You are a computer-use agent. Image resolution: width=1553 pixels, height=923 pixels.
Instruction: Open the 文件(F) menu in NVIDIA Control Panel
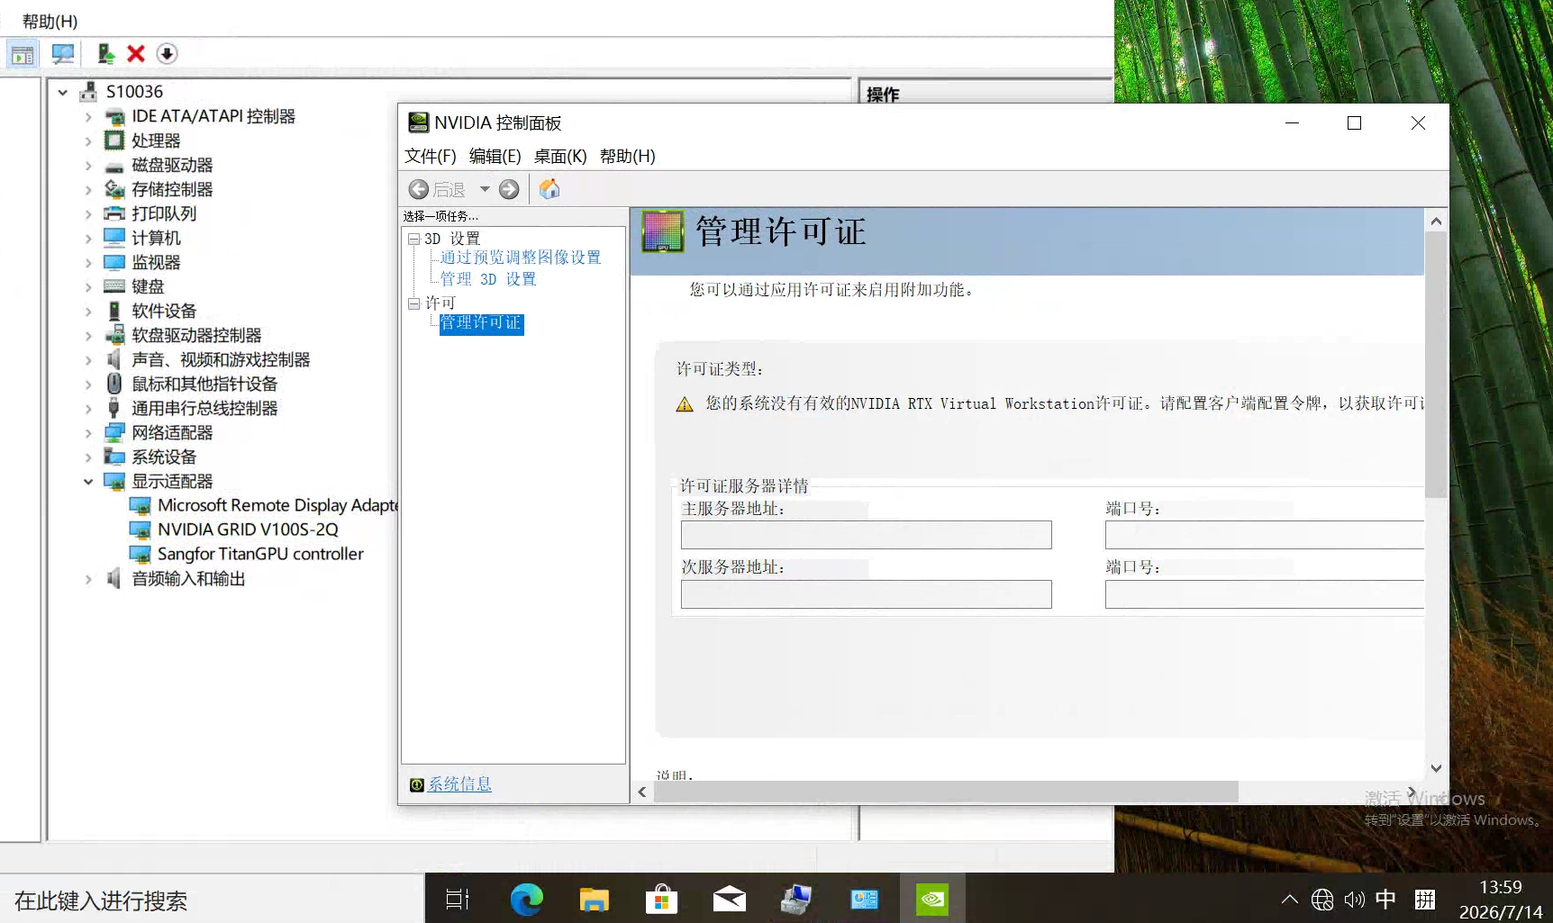point(430,156)
